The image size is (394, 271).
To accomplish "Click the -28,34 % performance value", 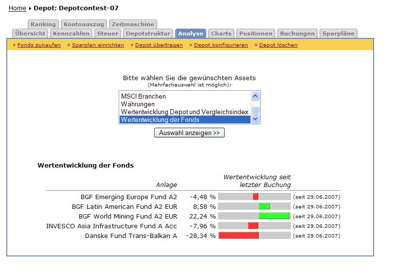I will pyautogui.click(x=201, y=236).
